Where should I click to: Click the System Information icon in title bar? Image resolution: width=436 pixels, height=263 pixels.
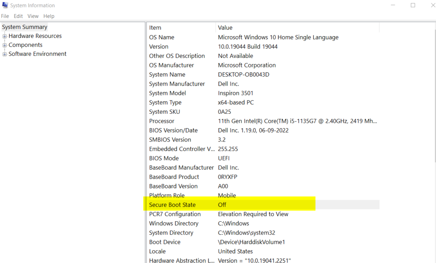point(5,5)
